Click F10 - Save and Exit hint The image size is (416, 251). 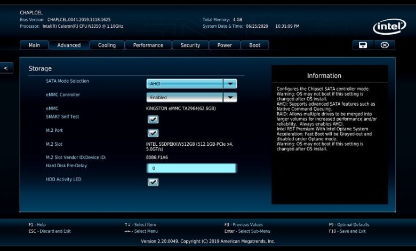347,231
